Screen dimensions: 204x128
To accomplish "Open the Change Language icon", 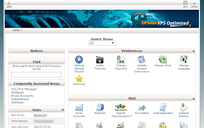I will point(184,60).
